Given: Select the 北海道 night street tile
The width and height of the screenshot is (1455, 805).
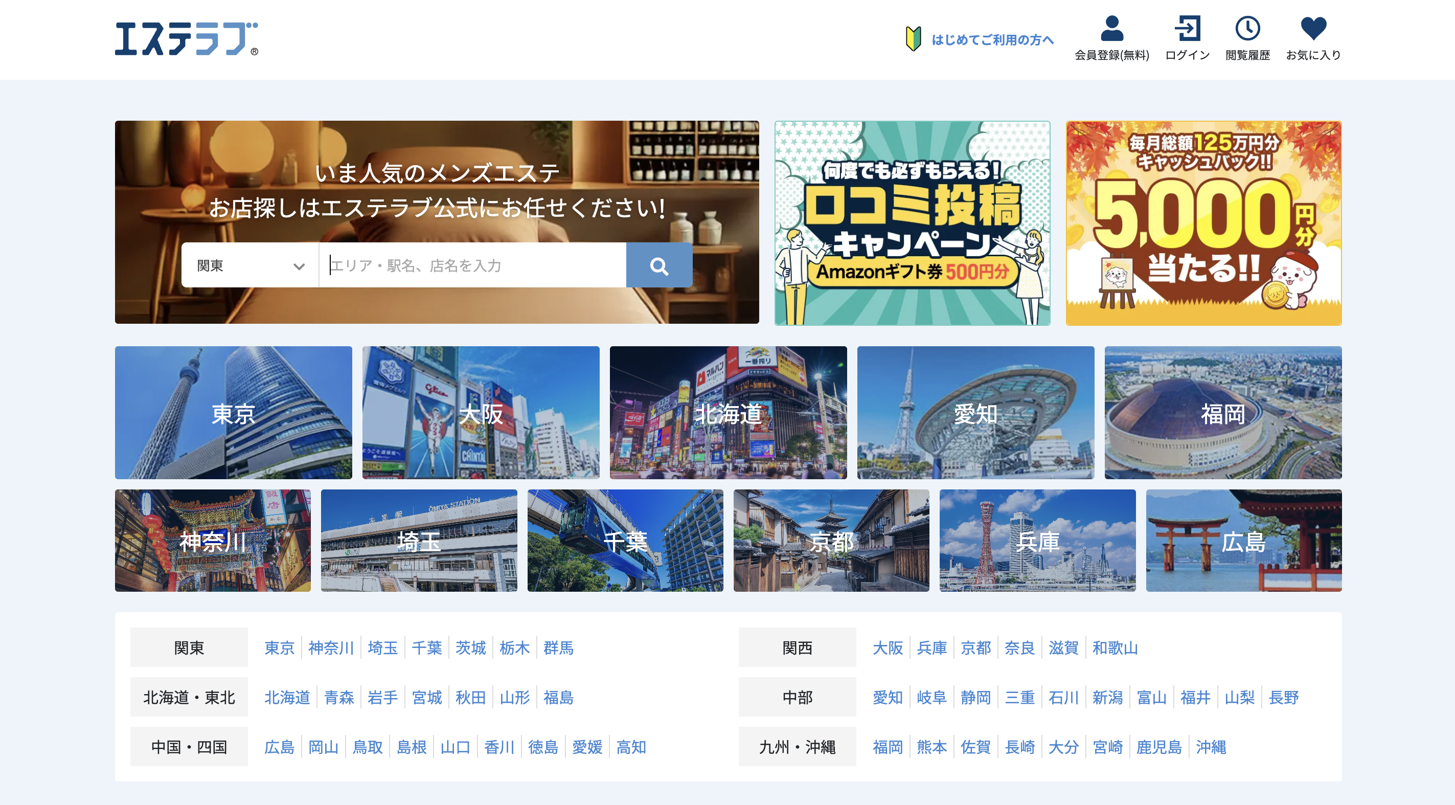Looking at the screenshot, I should 727,413.
